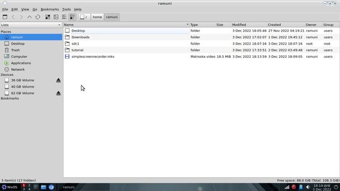Click the Downloads folder icon

coord(67,37)
